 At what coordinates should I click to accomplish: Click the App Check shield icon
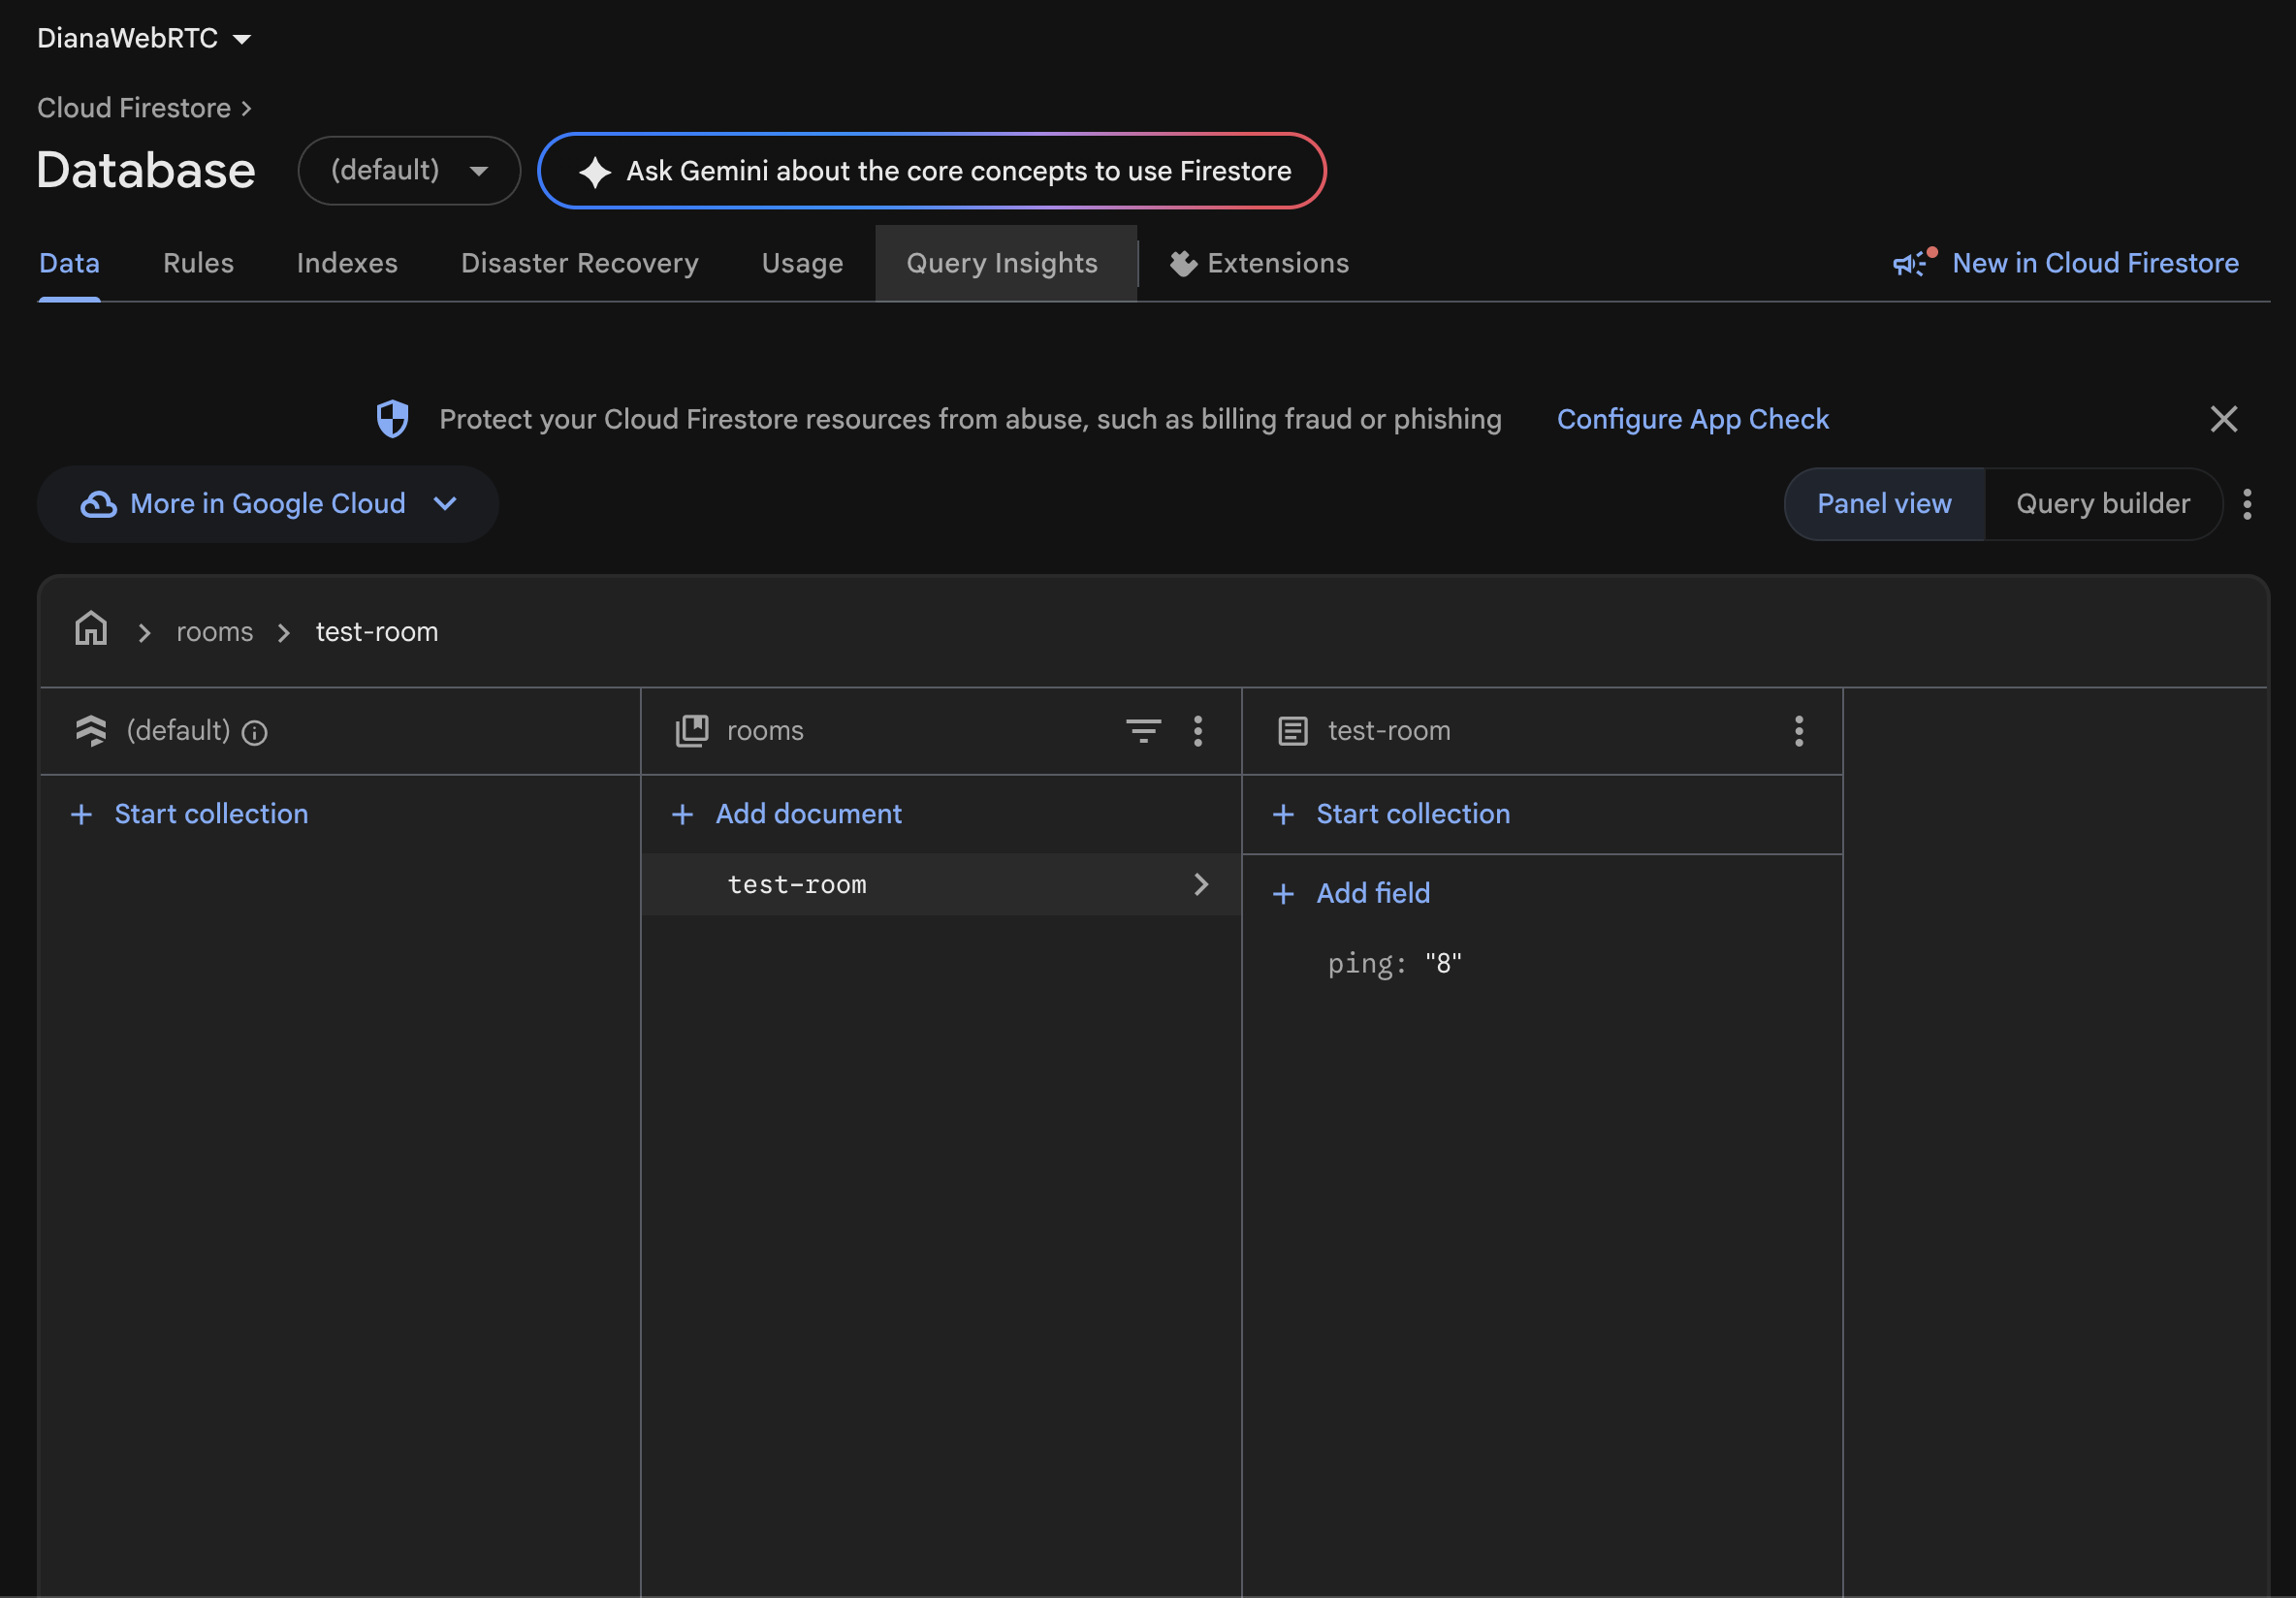(392, 419)
